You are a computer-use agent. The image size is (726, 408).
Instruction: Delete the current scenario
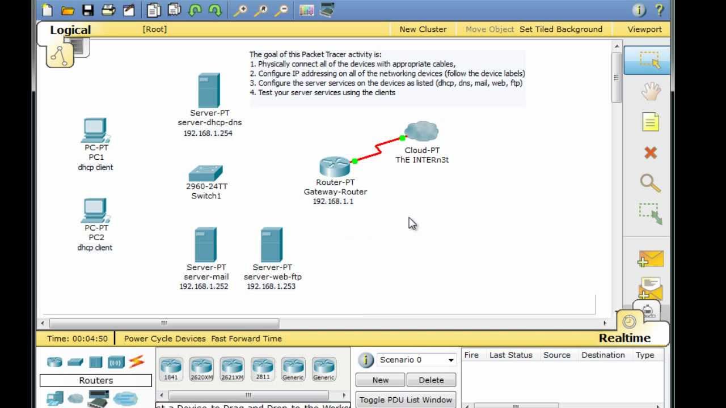[431, 380]
